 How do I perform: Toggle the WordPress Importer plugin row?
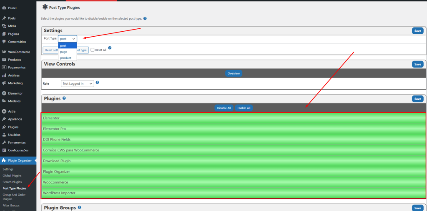pyautogui.click(x=234, y=193)
